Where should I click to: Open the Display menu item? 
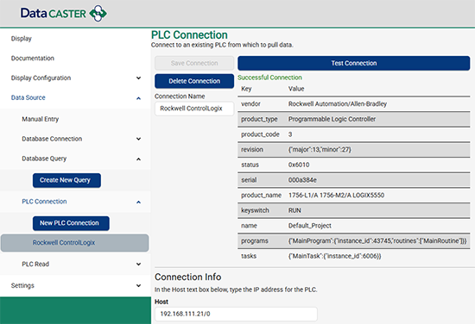click(x=22, y=39)
